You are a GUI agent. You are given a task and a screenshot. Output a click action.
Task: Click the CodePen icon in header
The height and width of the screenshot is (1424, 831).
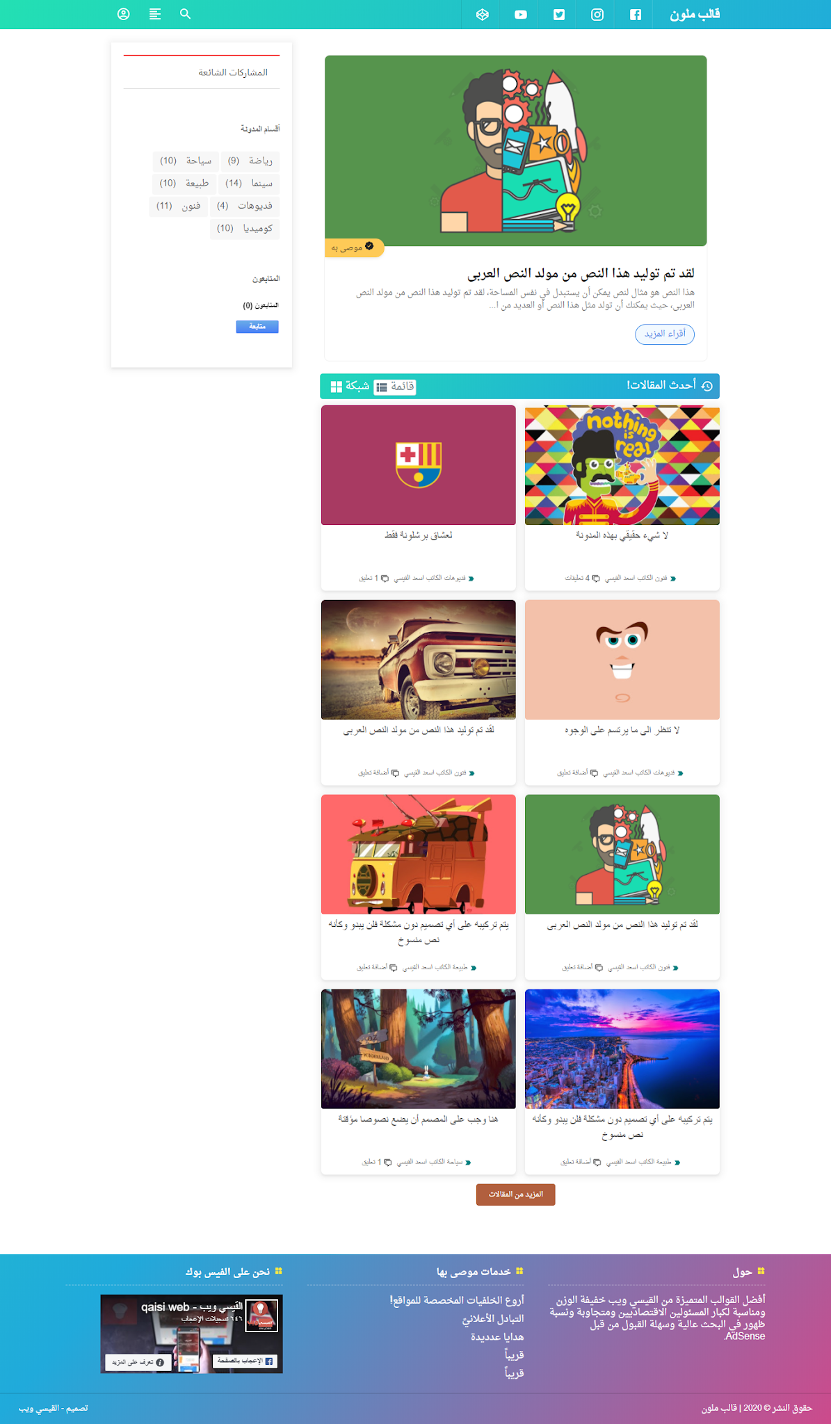(483, 15)
